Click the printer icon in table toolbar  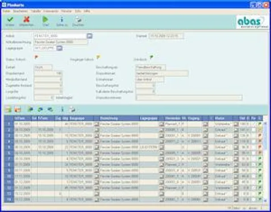tap(72, 109)
